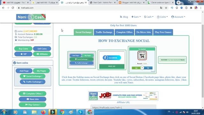
Task: Click the sidebar menu tutorial thumbnail
Action: click(x=82, y=60)
